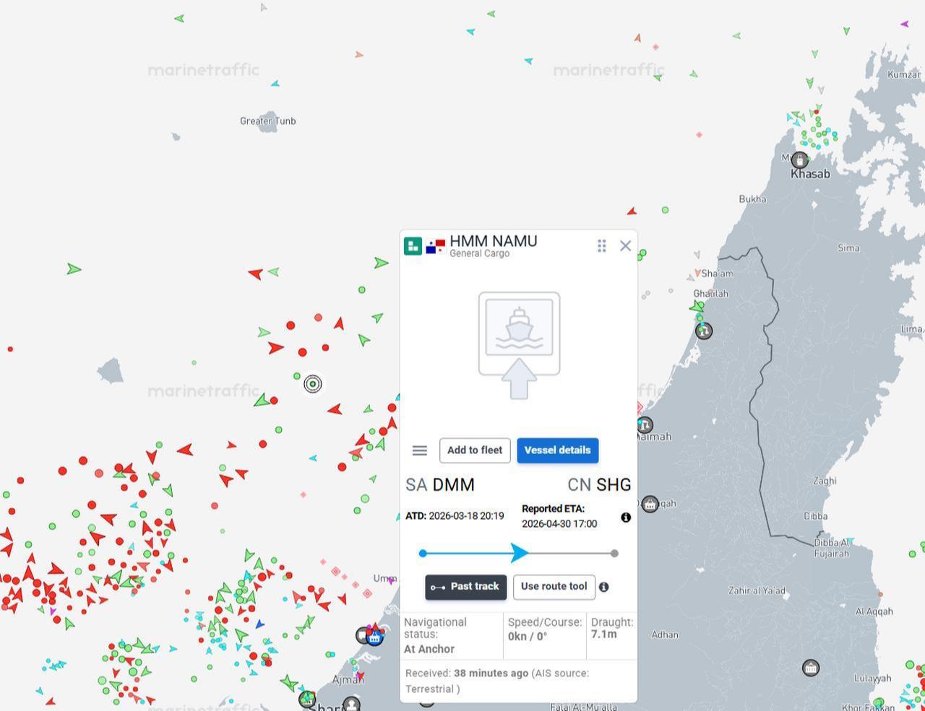Click the purple vessel arrow at top right
925x711 pixels.
pos(905,24)
